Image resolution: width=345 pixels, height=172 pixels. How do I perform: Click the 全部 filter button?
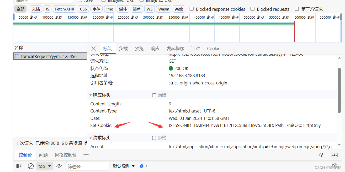coord(20,9)
